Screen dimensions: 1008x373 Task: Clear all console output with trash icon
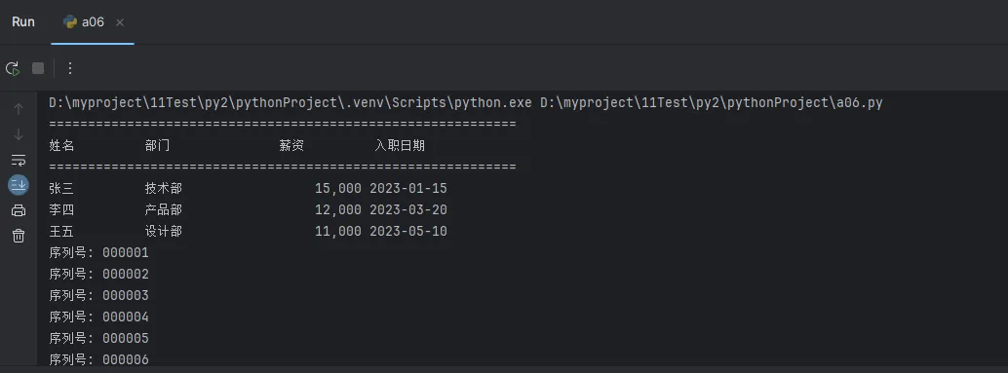19,236
